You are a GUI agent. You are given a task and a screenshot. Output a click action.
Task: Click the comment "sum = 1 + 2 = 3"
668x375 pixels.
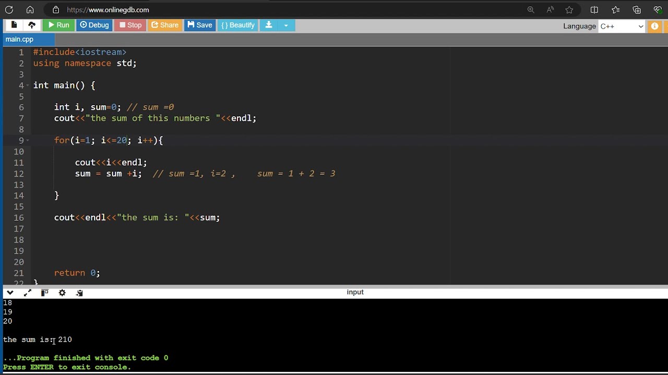point(296,173)
